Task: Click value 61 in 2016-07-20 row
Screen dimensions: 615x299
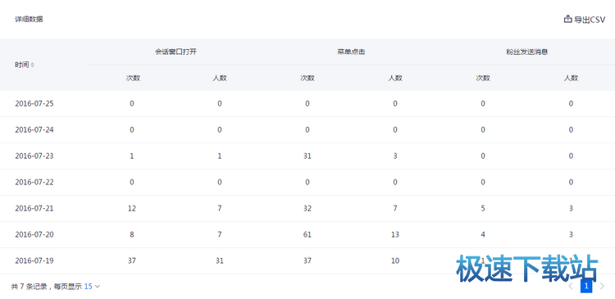Action: coord(307,235)
